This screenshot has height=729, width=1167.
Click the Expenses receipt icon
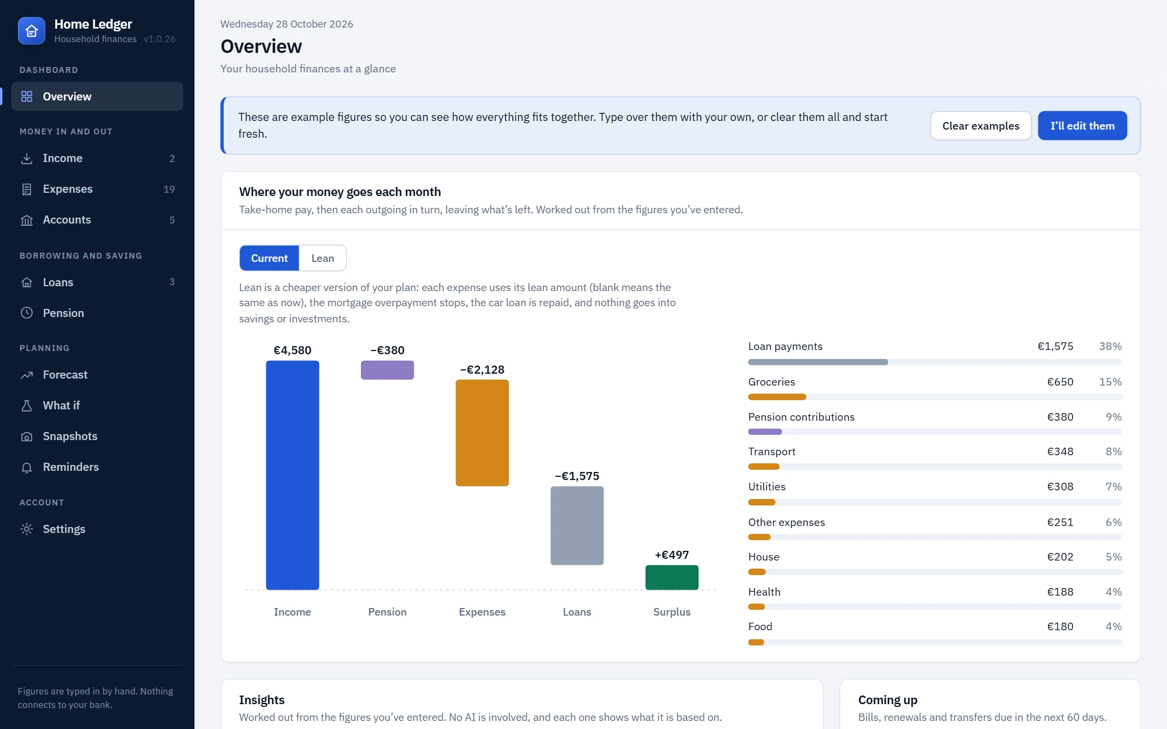26,189
